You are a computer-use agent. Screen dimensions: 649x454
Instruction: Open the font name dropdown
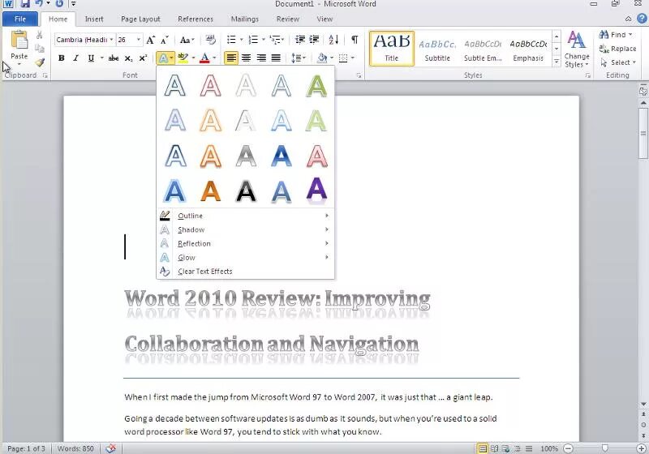(111, 40)
